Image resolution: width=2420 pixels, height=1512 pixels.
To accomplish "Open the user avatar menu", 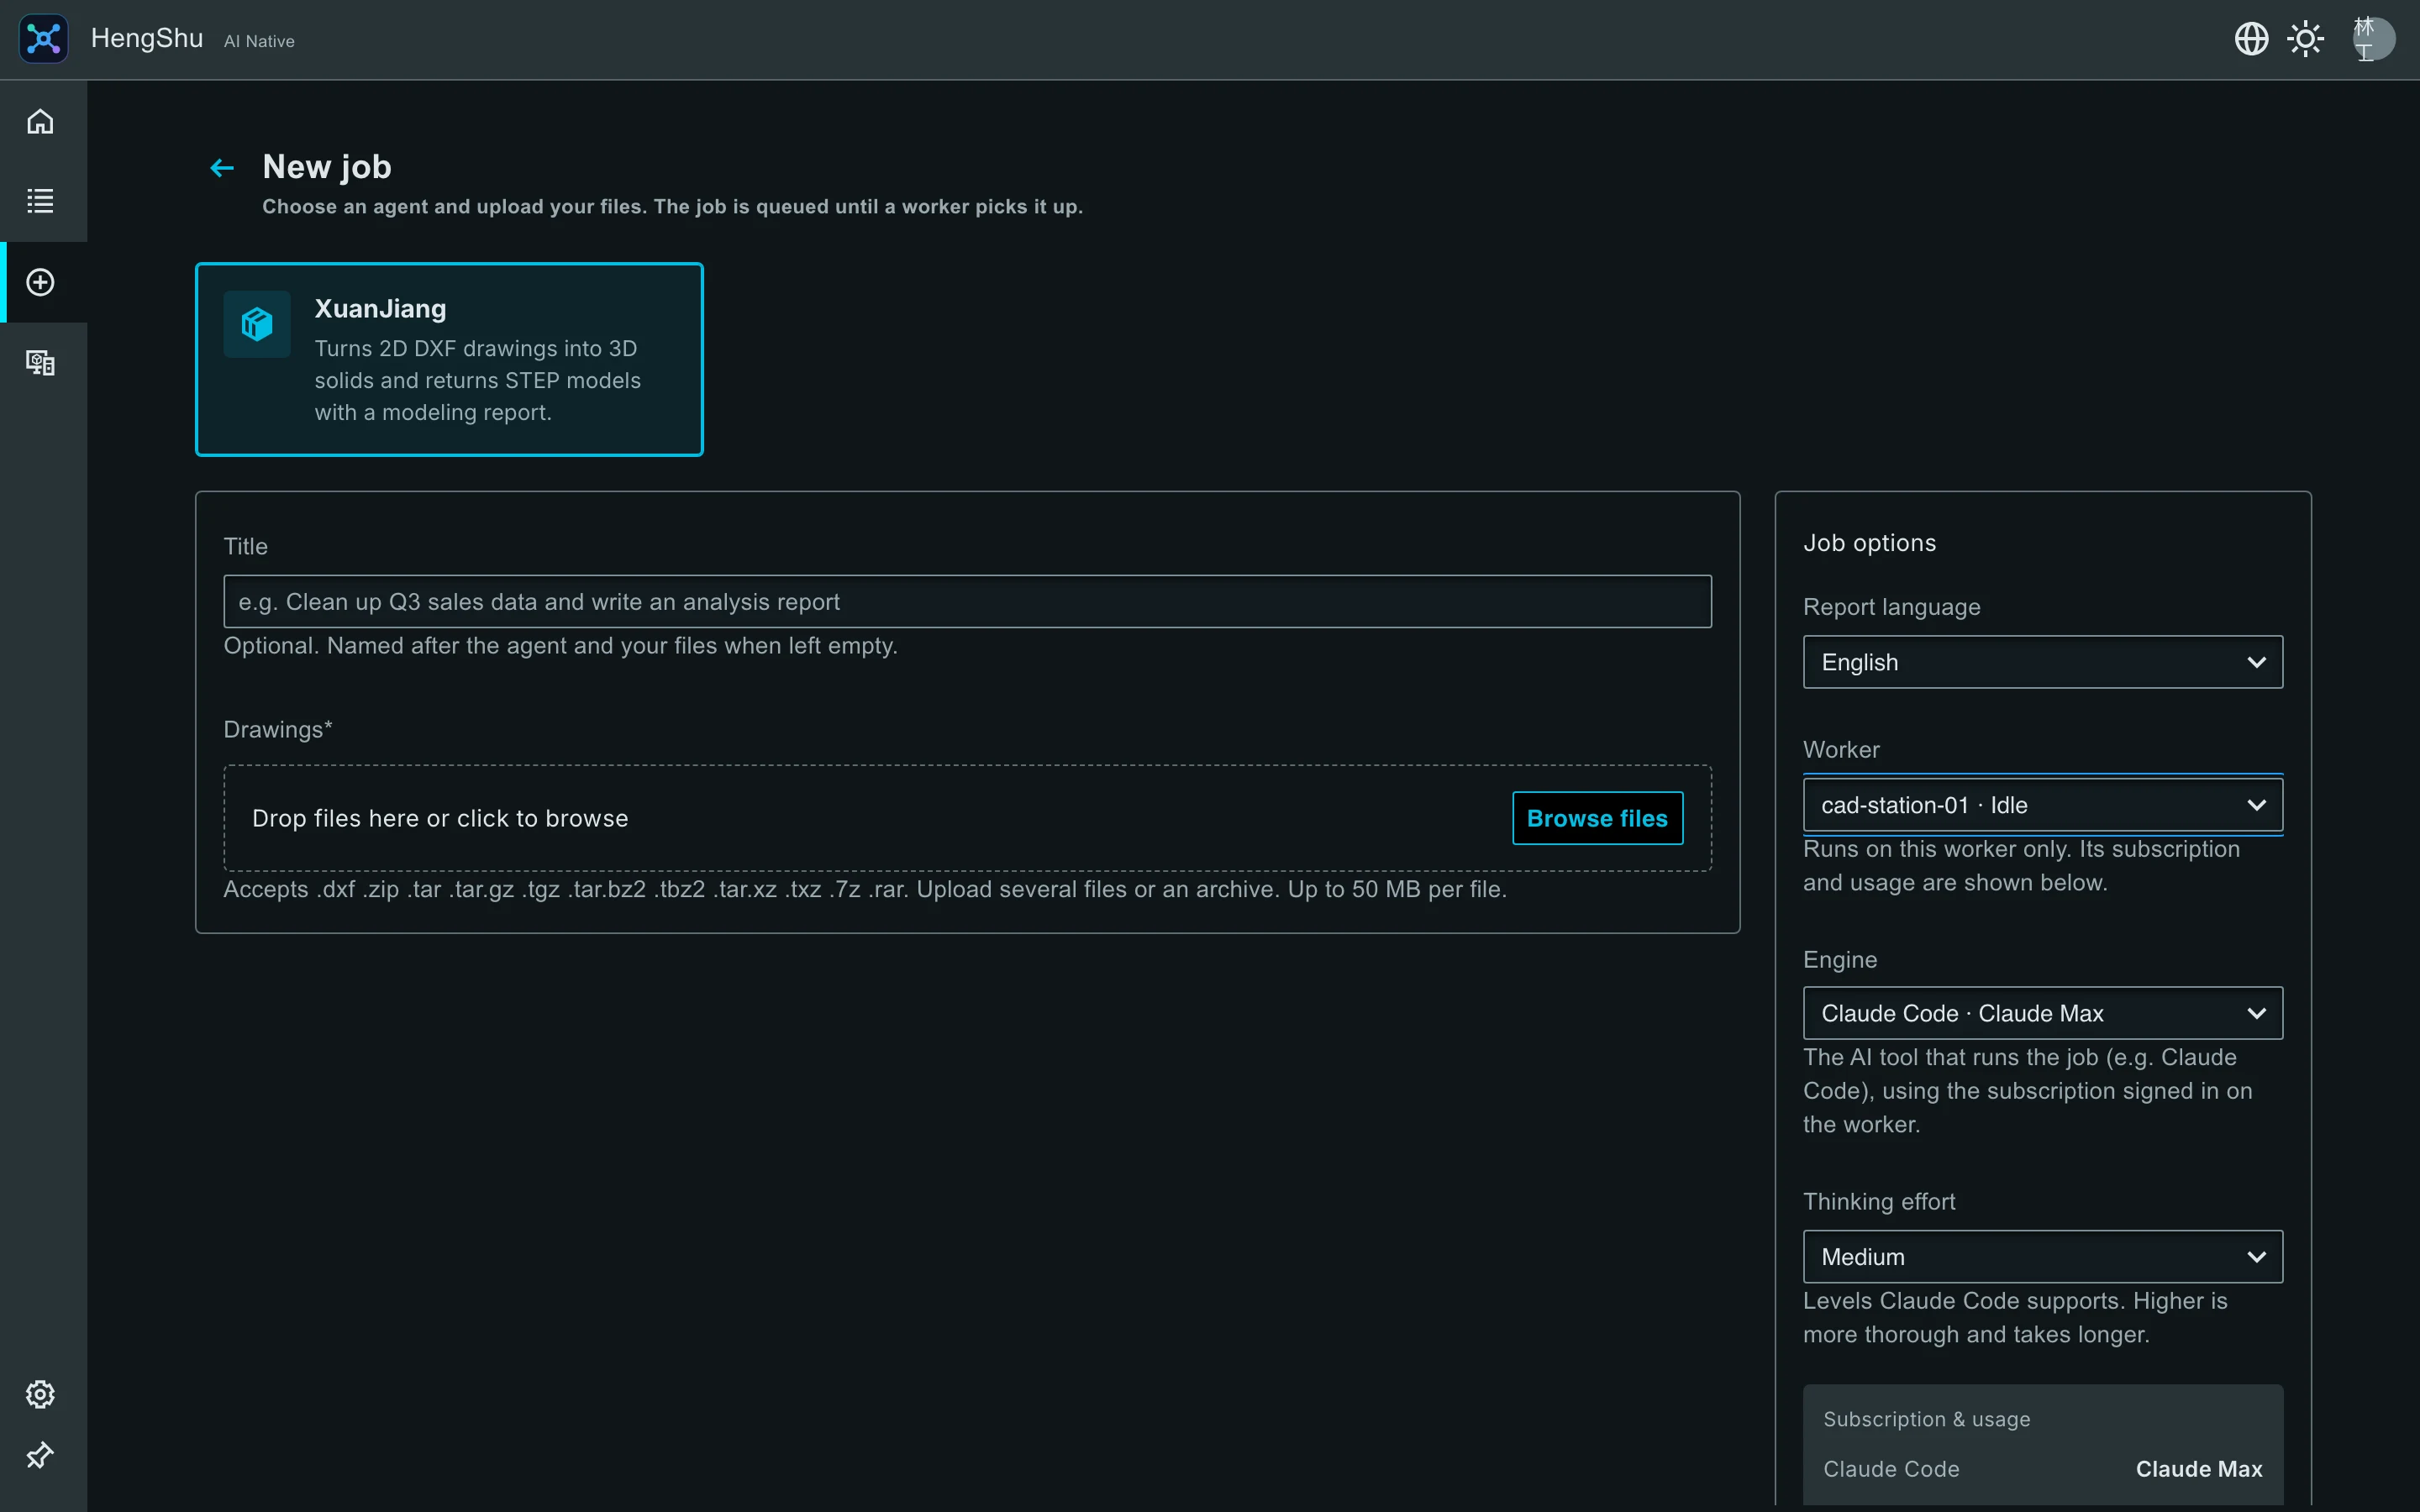I will coord(2373,39).
